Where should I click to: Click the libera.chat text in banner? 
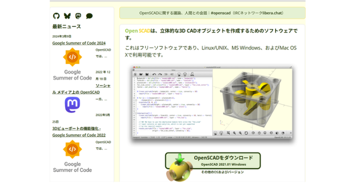272,13
